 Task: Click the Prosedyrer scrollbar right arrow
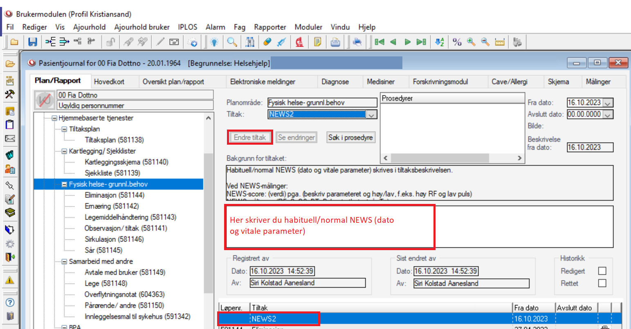pyautogui.click(x=520, y=158)
